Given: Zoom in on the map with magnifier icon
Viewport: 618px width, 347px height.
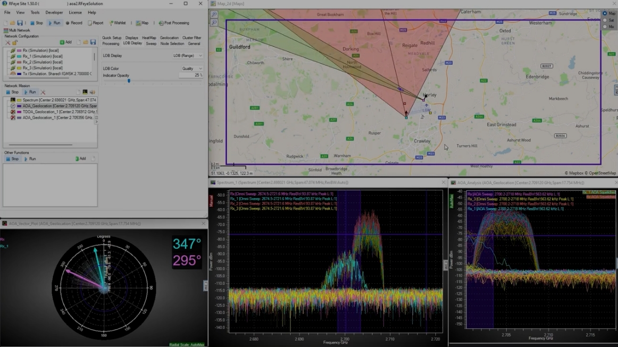Looking at the screenshot, I should [x=214, y=14].
